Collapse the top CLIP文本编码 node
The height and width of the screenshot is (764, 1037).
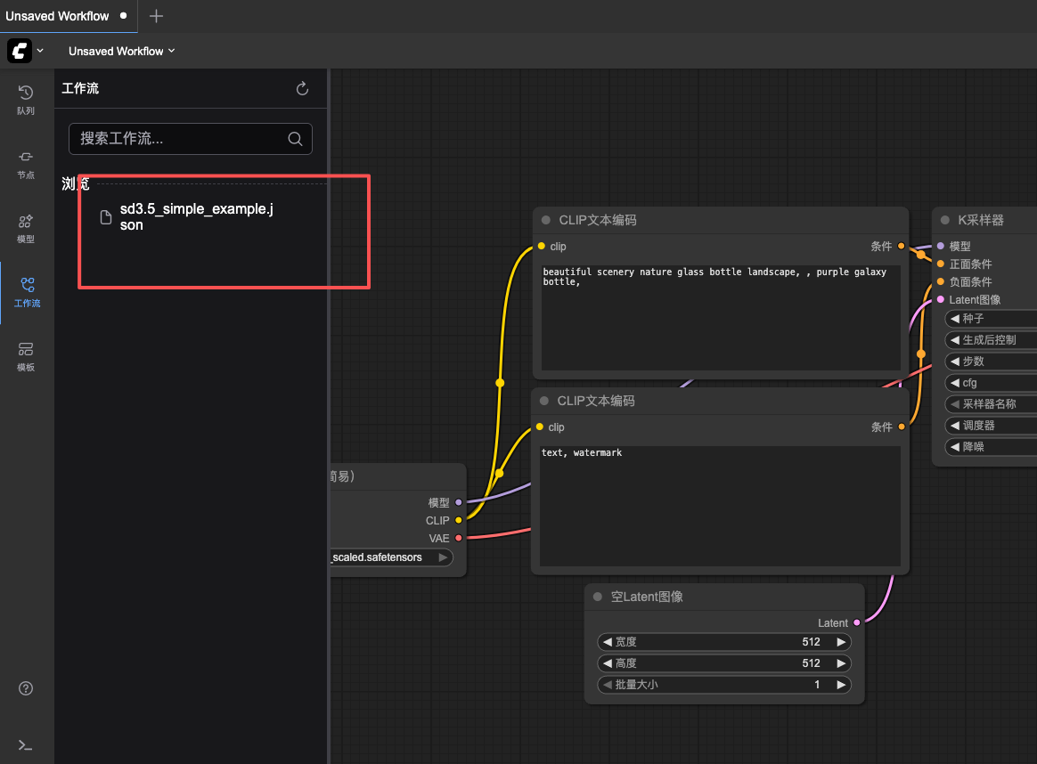click(545, 220)
